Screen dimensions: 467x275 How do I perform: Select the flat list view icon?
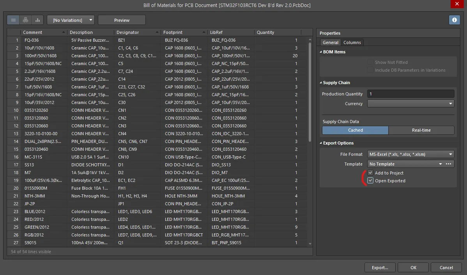pos(13,19)
